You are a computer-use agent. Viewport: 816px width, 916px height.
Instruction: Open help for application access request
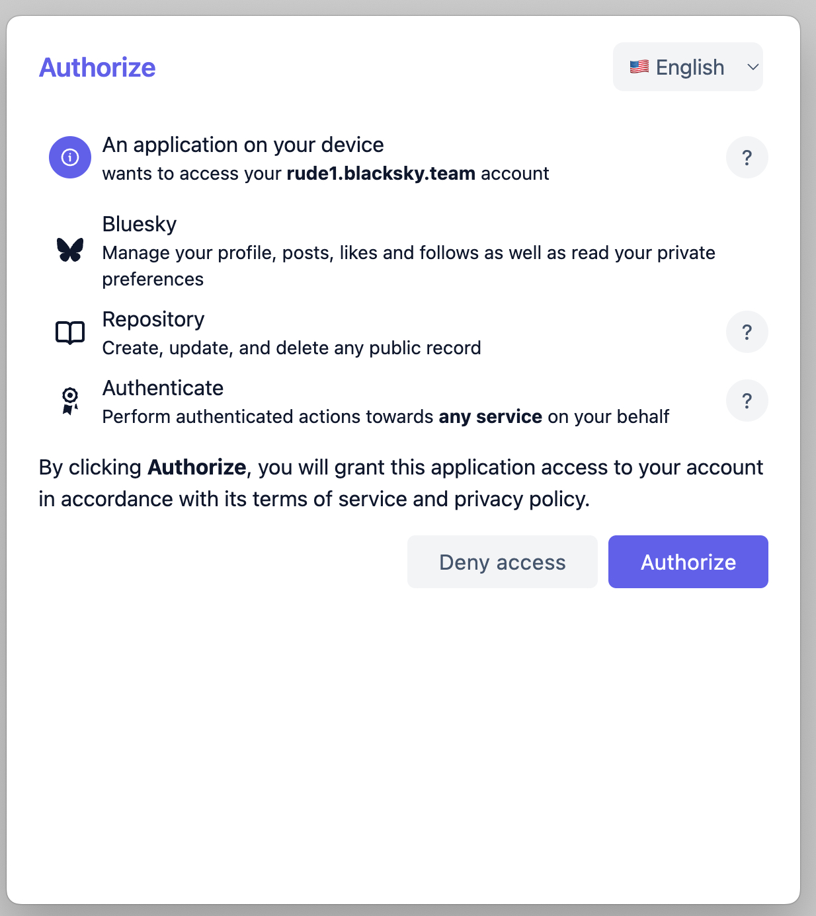747,157
